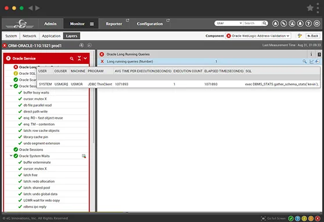Click the help icon beside the info icon
This screenshot has width=324, height=222.
point(319,55)
